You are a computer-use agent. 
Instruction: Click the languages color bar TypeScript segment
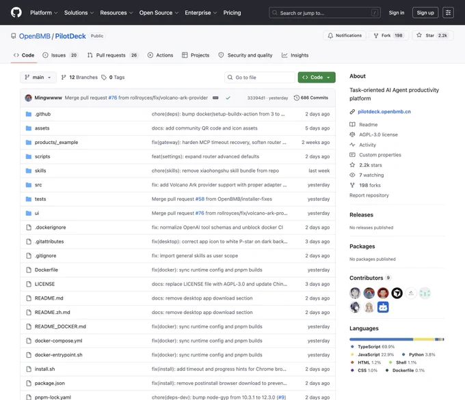click(381, 339)
